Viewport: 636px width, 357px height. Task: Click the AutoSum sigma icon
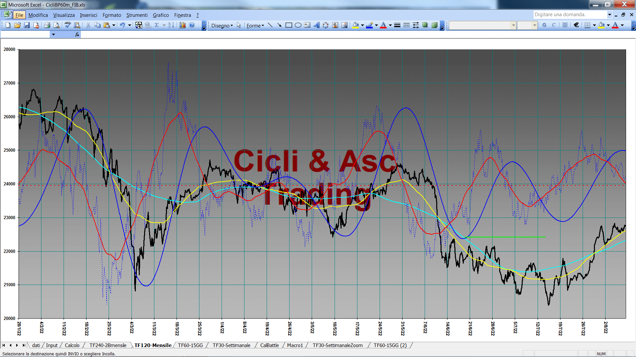[x=157, y=25]
